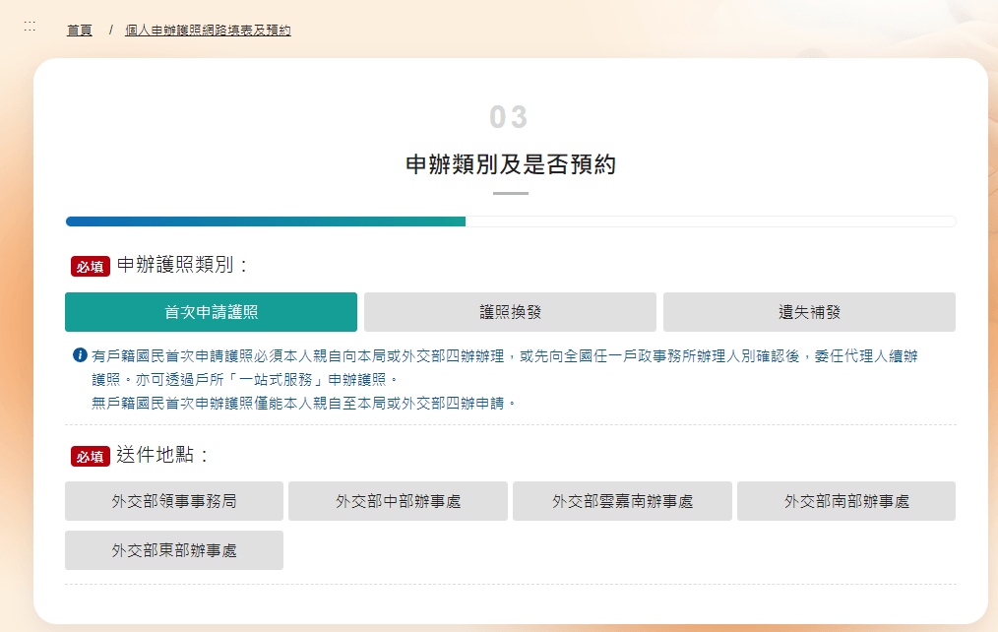Go to 首頁 breadcrumb link
Viewport: 998px width, 632px height.
[x=80, y=30]
